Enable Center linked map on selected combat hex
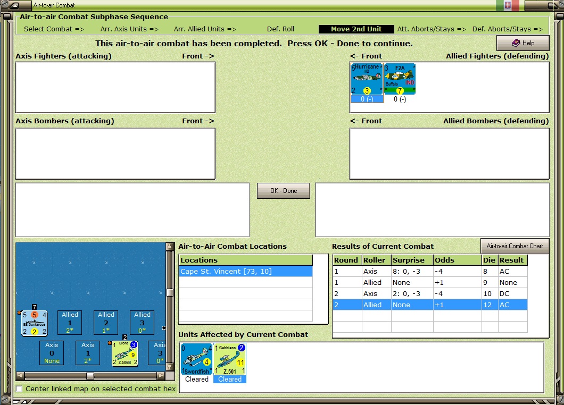The height and width of the screenshot is (405, 564). 19,389
